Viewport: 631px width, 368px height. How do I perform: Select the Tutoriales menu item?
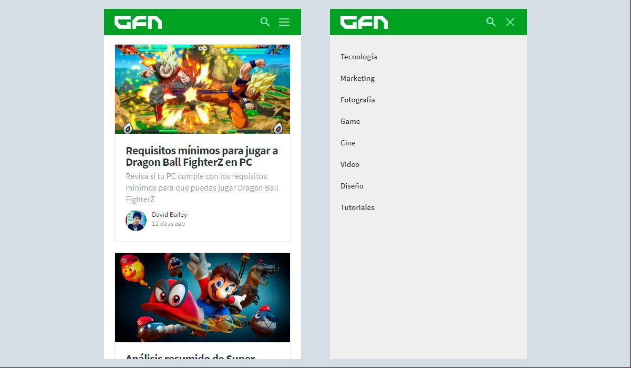357,207
